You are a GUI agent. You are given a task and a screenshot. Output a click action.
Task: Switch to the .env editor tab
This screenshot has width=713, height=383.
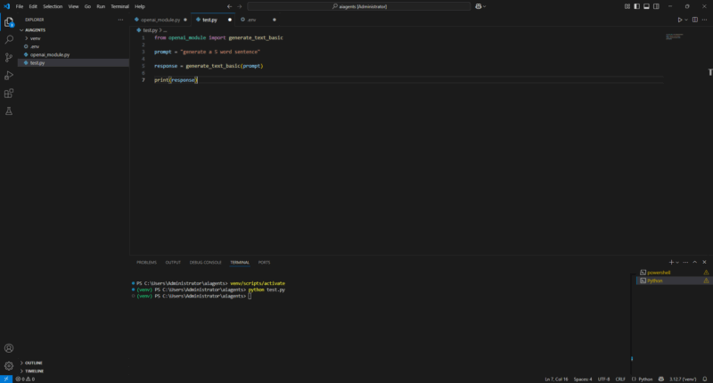click(x=251, y=20)
